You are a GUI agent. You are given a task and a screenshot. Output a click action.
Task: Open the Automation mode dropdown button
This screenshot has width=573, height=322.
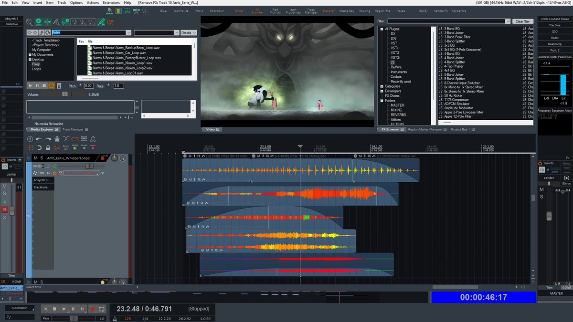coord(20,308)
